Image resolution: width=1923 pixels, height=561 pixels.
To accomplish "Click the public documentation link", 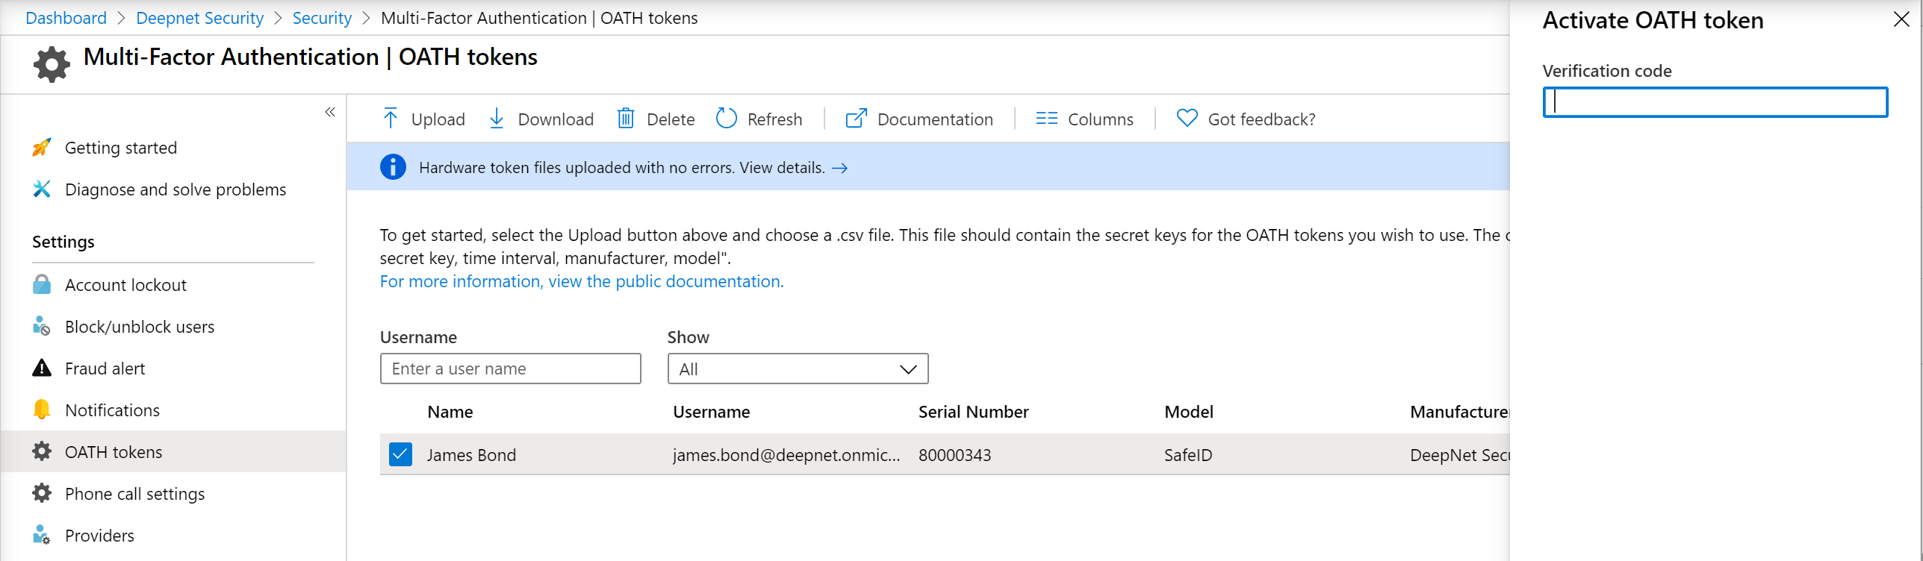I will [x=581, y=281].
